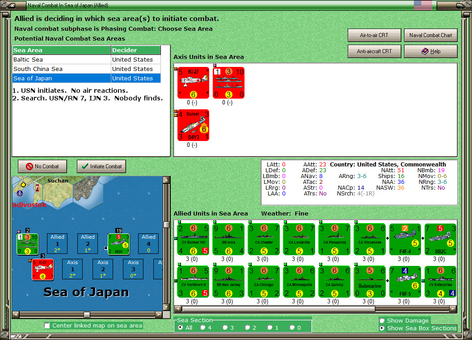The width and height of the screenshot is (472, 340).
Task: Open the Anti-aircraft CRT chart
Action: coord(374,51)
